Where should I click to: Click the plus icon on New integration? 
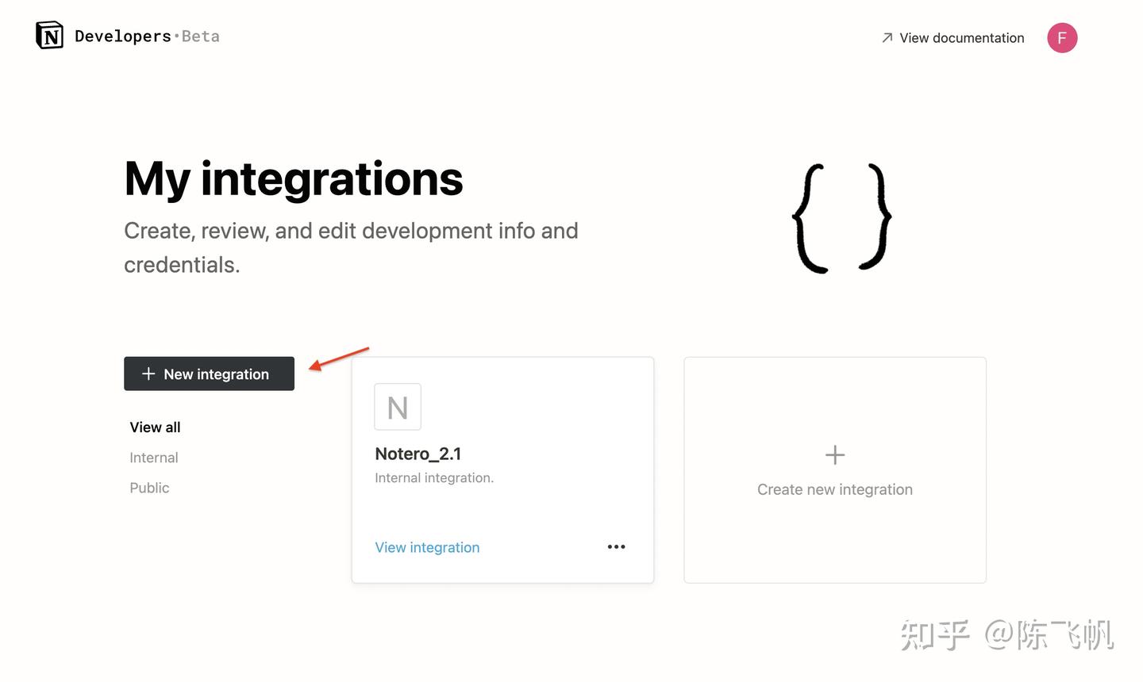point(148,374)
